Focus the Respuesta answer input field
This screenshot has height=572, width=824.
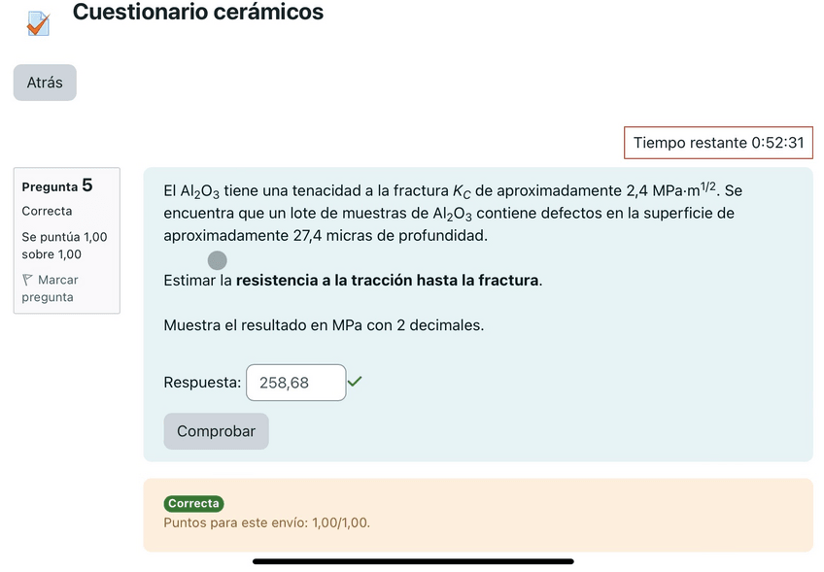pos(295,383)
